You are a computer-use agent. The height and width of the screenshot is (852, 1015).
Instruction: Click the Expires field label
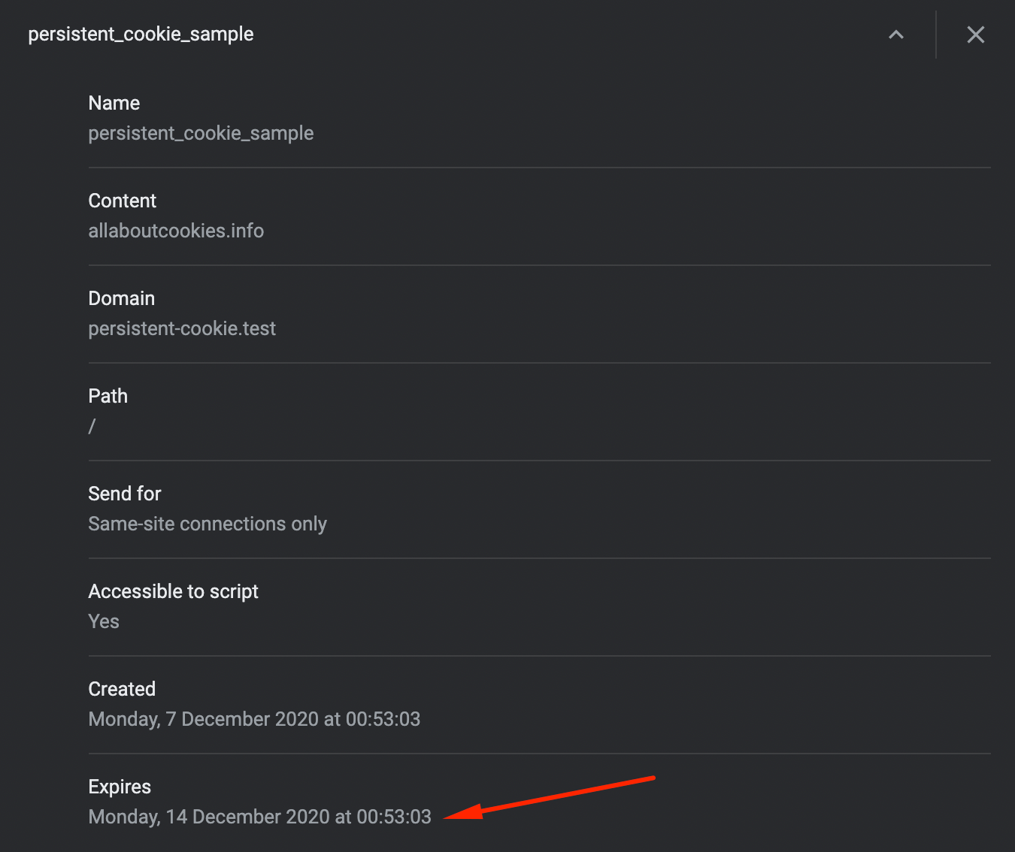pos(120,787)
